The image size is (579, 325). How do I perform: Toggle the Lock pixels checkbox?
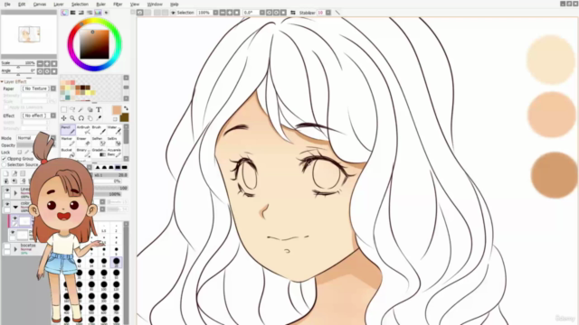[20, 153]
